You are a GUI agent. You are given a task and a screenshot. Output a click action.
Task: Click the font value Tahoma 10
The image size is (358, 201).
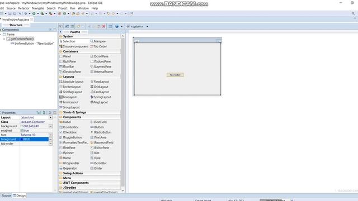28,135
